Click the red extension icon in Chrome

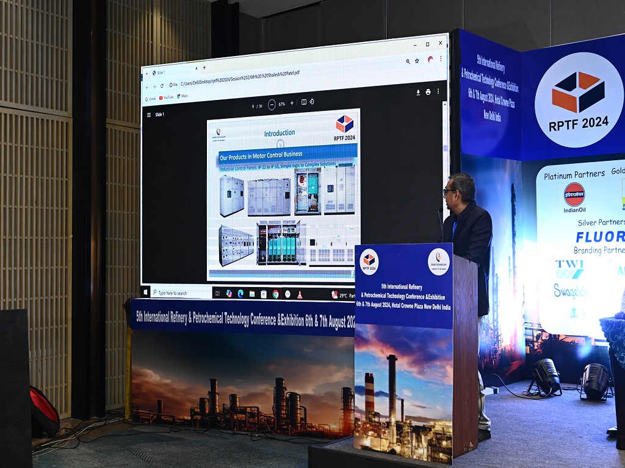(x=430, y=60)
